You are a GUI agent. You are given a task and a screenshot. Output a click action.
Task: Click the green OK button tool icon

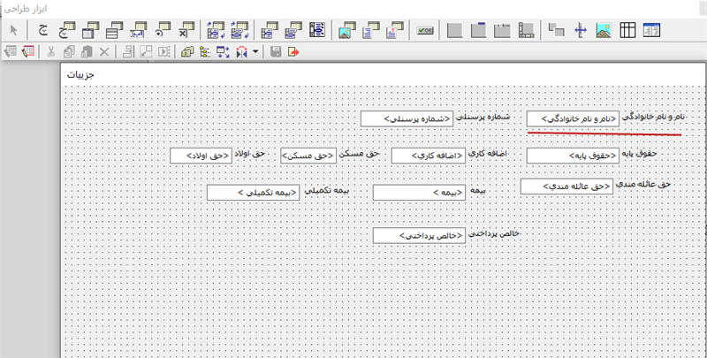[x=425, y=31]
